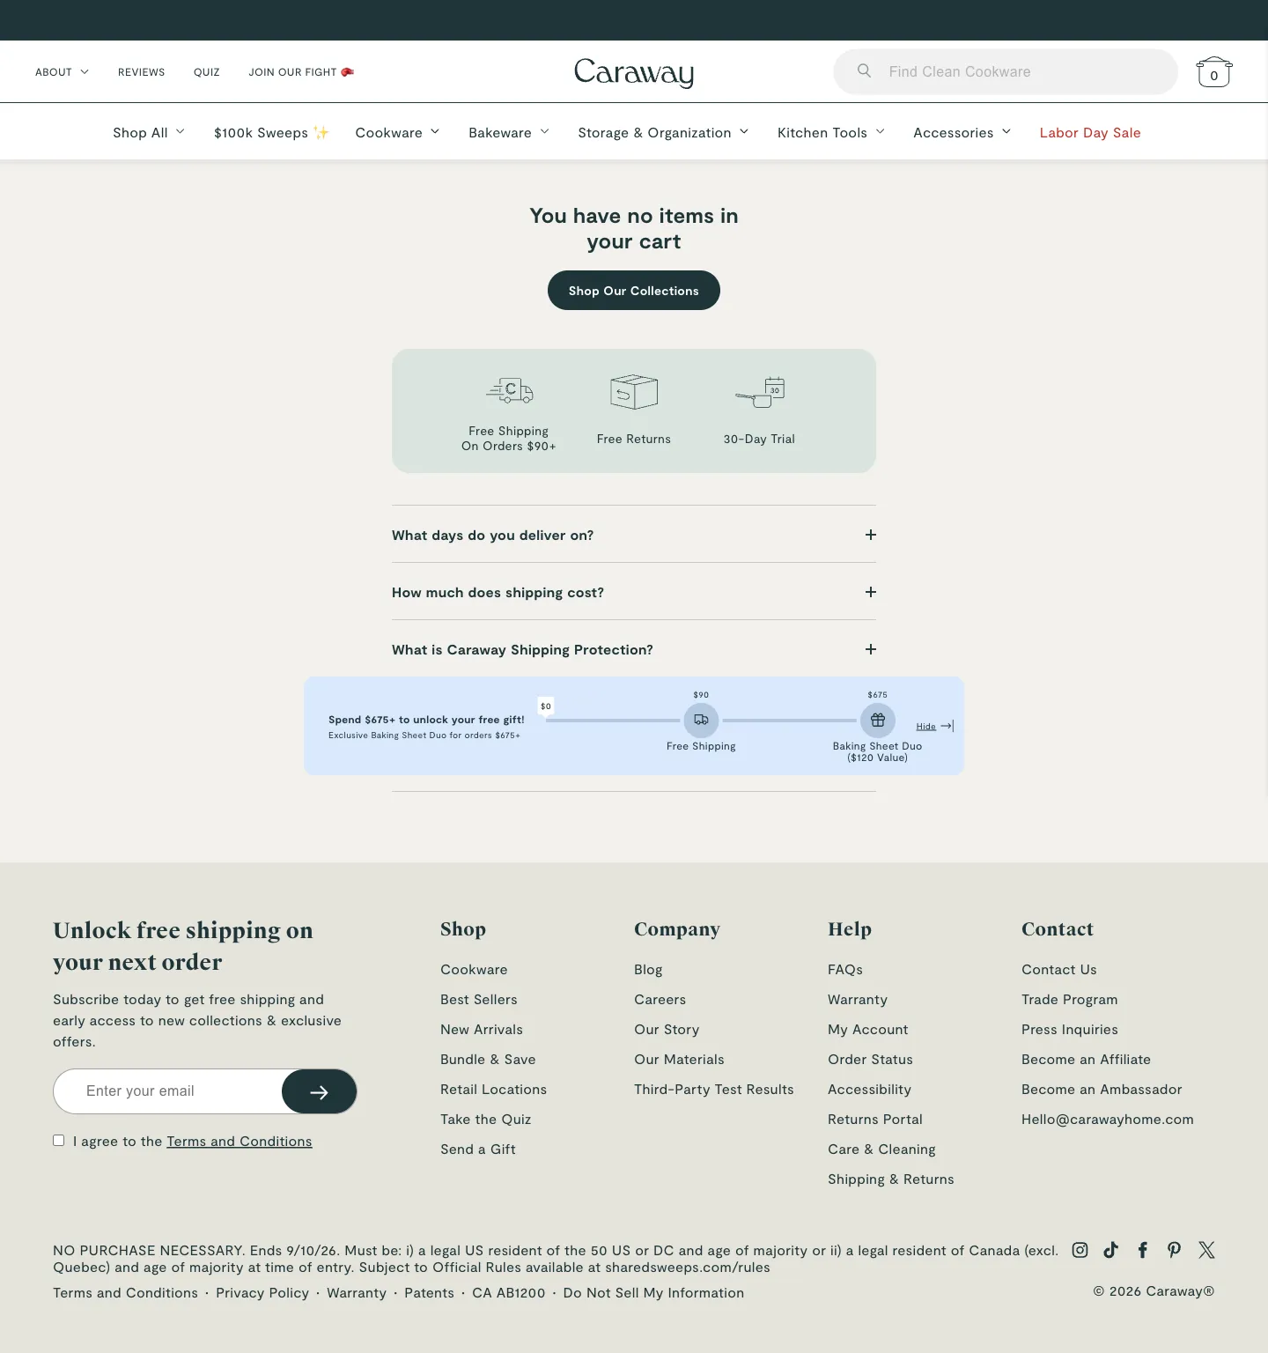Click Do Not Sell My Information
The image size is (1268, 1353).
[x=653, y=1293]
